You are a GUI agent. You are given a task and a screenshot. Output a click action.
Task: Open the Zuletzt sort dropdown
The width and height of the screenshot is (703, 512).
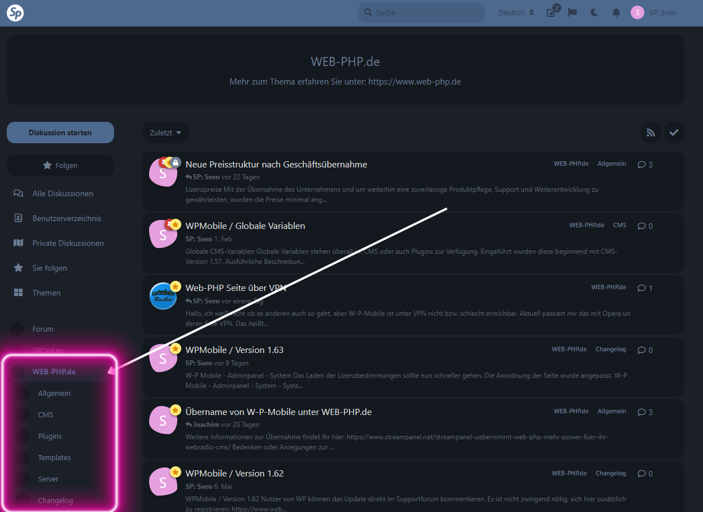[x=165, y=133]
